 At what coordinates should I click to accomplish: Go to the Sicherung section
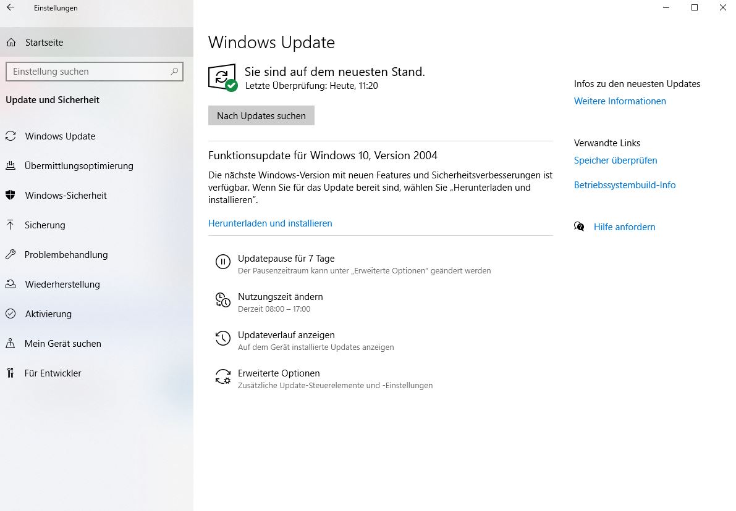point(96,225)
